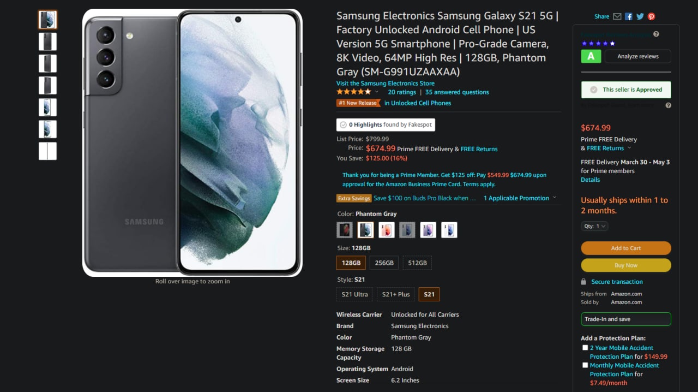Click the Add to Cart button
Screen dimensions: 698x392
click(626, 248)
